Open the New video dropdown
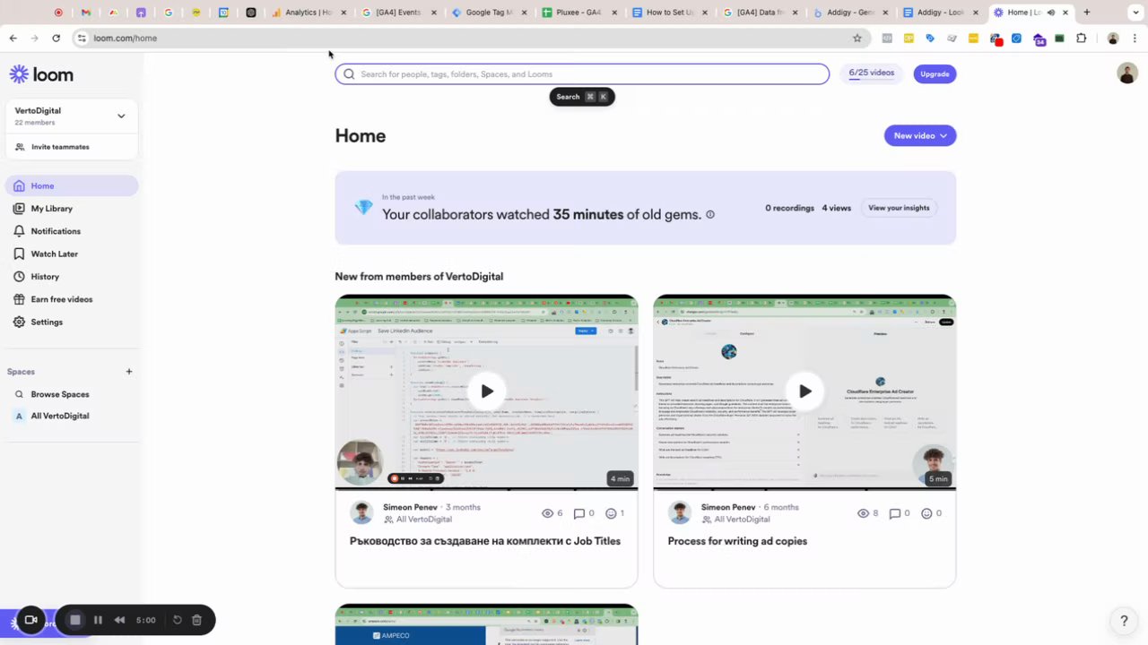This screenshot has width=1148, height=645. (920, 135)
